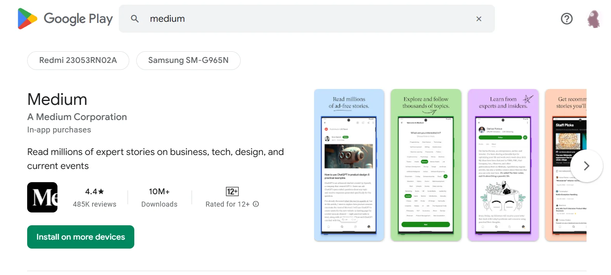
Task: Show next screenshots with the arrow
Action: point(587,166)
